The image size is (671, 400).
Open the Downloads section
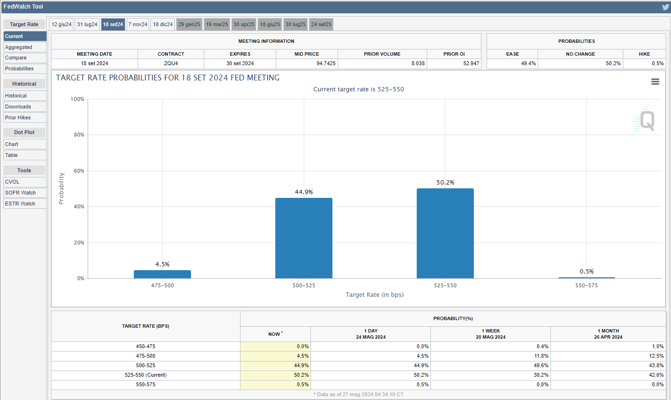(25, 107)
